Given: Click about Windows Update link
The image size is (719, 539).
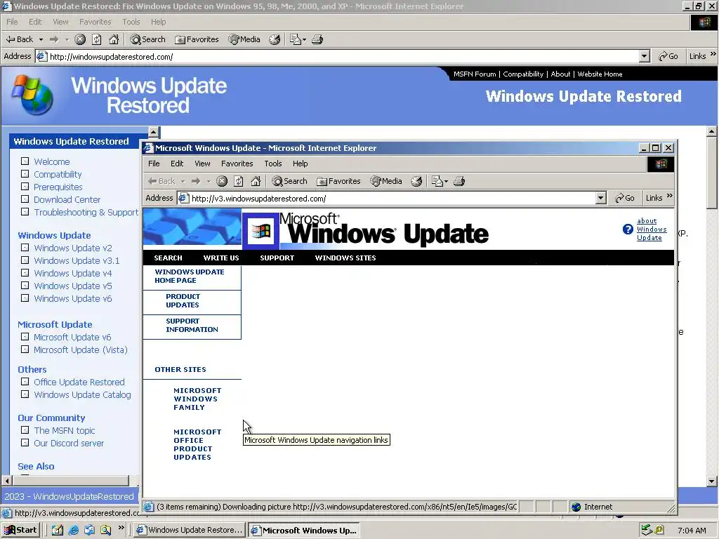Looking at the screenshot, I should (651, 229).
